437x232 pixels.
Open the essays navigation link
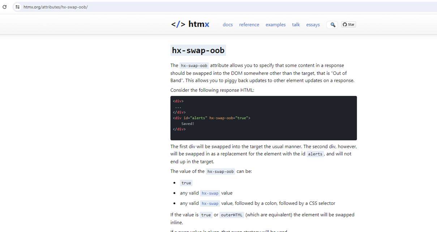pos(313,25)
